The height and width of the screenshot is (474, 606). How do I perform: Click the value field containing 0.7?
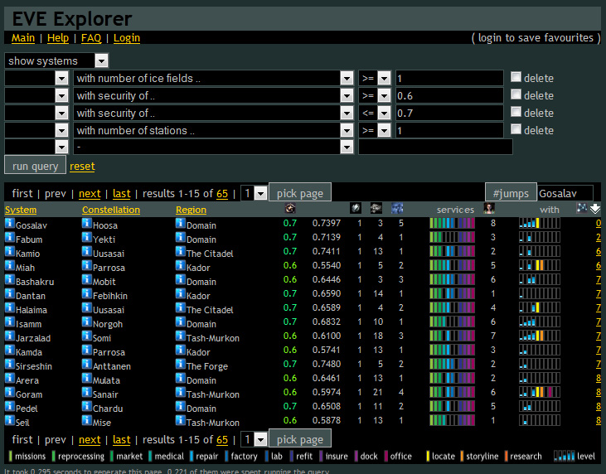pos(449,113)
